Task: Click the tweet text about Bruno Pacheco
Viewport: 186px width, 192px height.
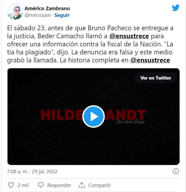Action: point(90,44)
